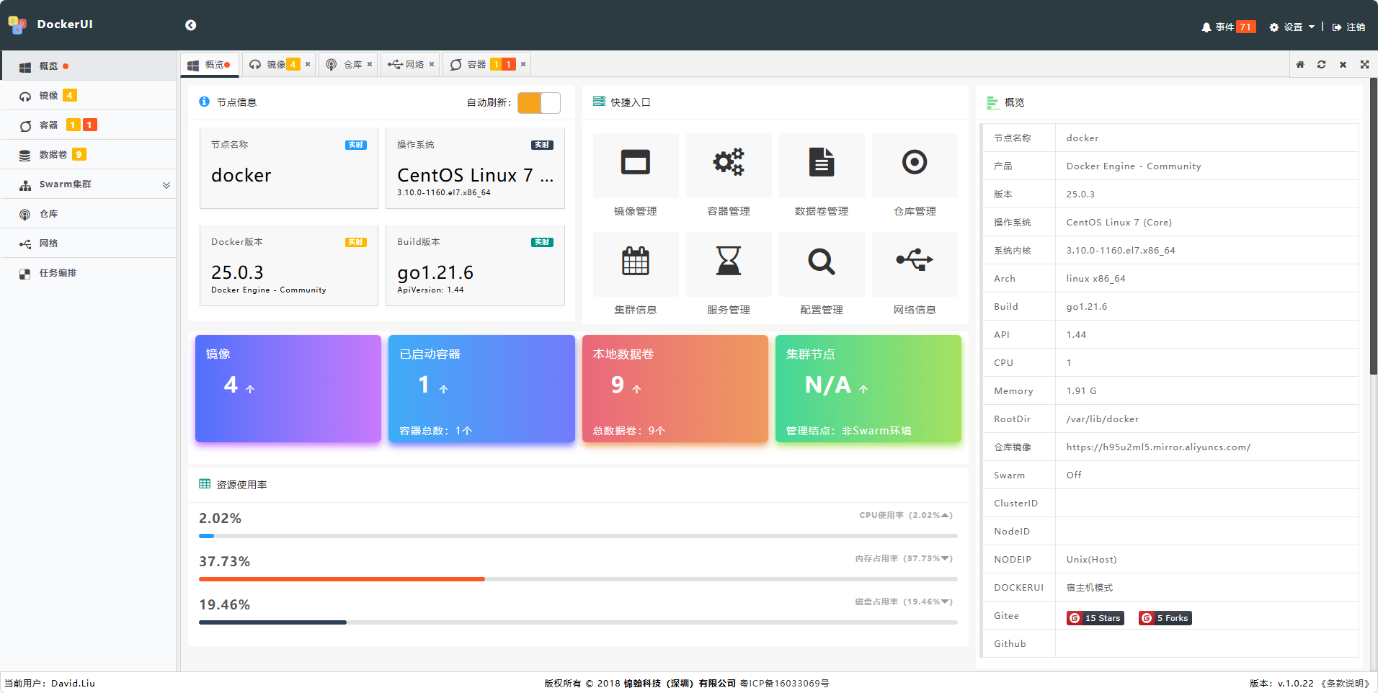
Task: Click the 节点信息 info icon
Action: click(x=204, y=102)
